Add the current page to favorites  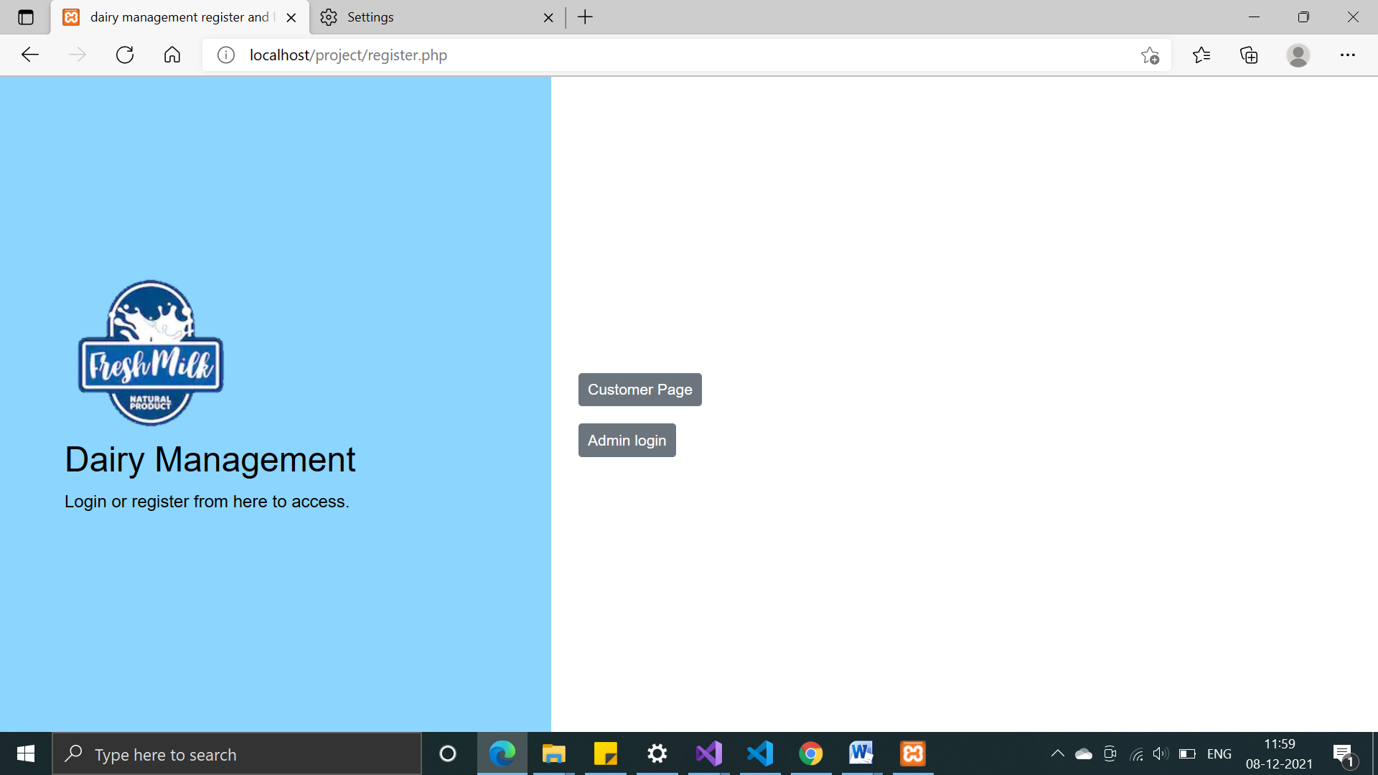click(x=1150, y=55)
